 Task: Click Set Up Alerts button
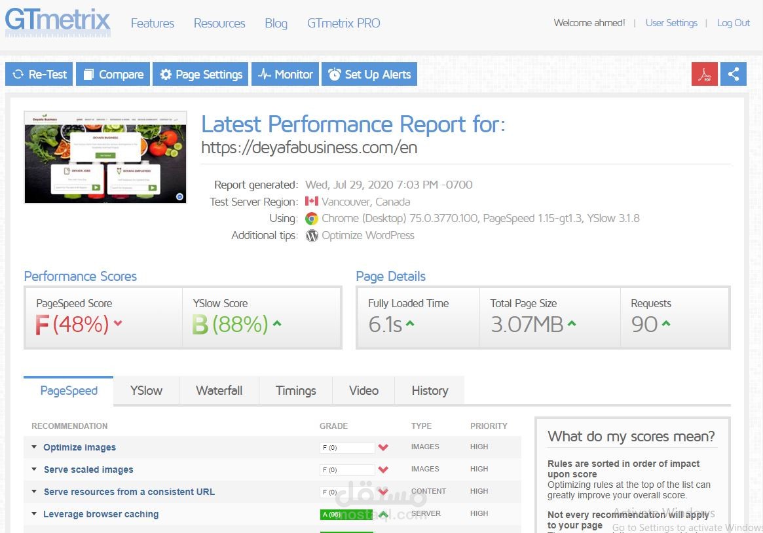click(369, 74)
